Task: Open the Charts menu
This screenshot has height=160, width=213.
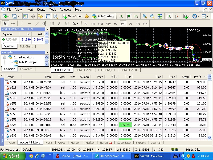Action: coord(41,9)
